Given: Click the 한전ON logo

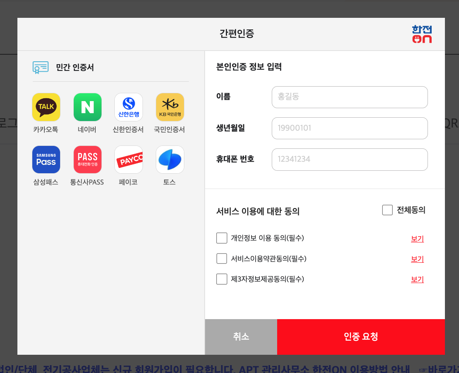Looking at the screenshot, I should click(x=422, y=34).
